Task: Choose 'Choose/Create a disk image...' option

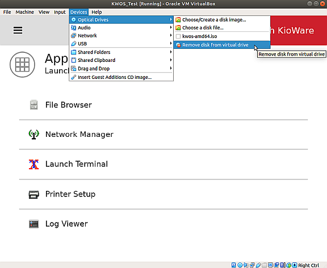Action: [x=222, y=20]
